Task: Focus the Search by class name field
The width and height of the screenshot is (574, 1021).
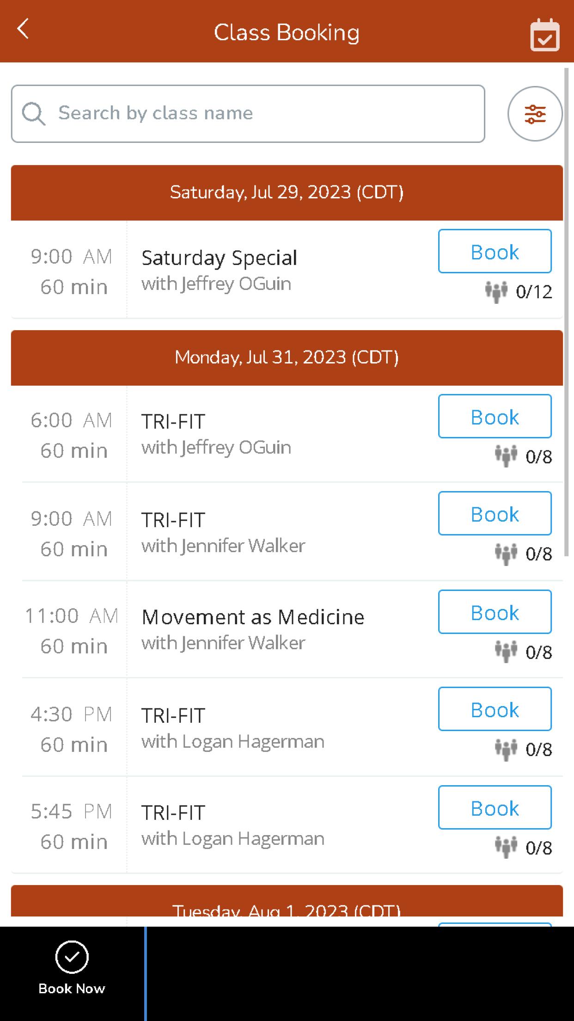Action: 248,114
